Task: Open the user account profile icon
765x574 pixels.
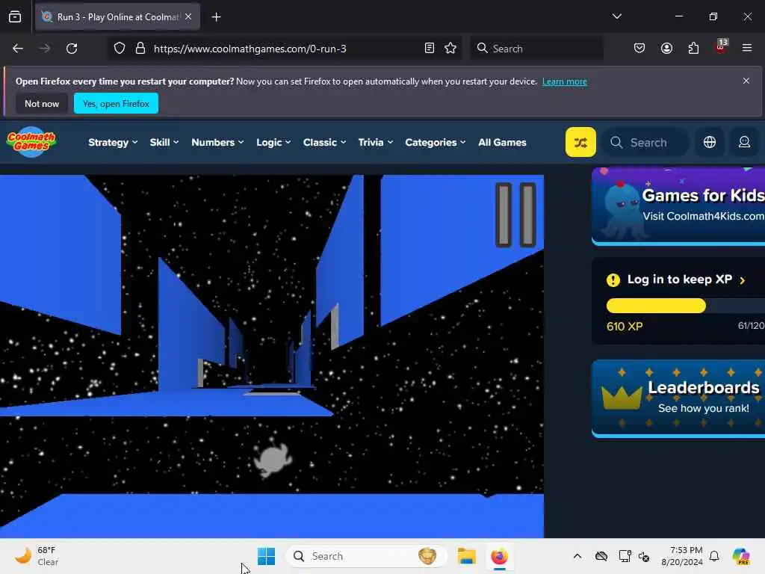Action: [744, 142]
